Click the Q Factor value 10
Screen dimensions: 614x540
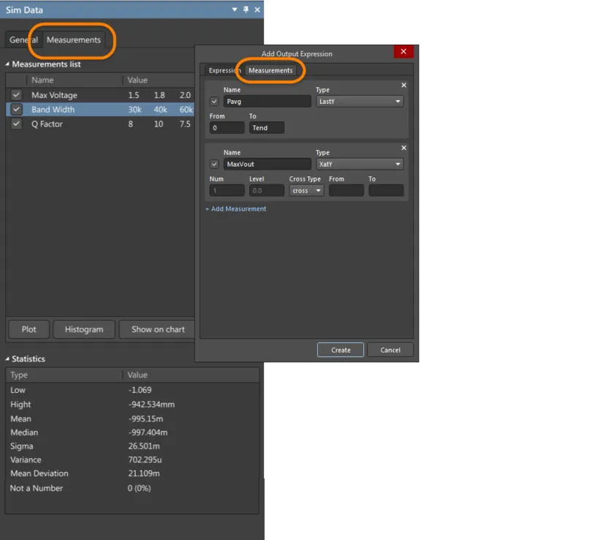click(158, 124)
